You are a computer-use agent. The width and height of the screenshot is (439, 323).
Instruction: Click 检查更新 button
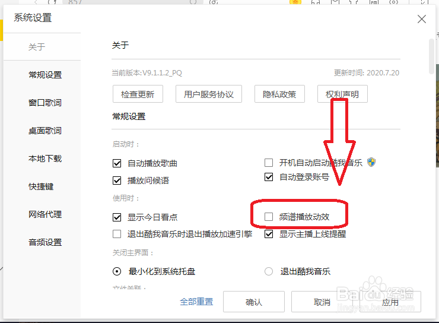tap(138, 94)
